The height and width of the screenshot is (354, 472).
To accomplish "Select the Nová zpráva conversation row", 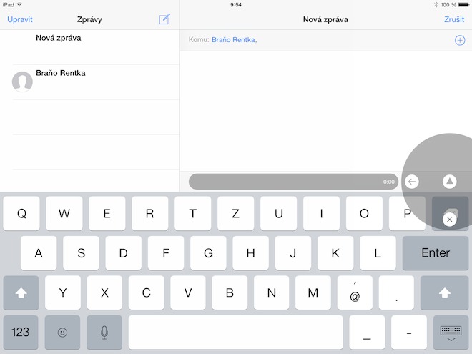I will tap(89, 47).
